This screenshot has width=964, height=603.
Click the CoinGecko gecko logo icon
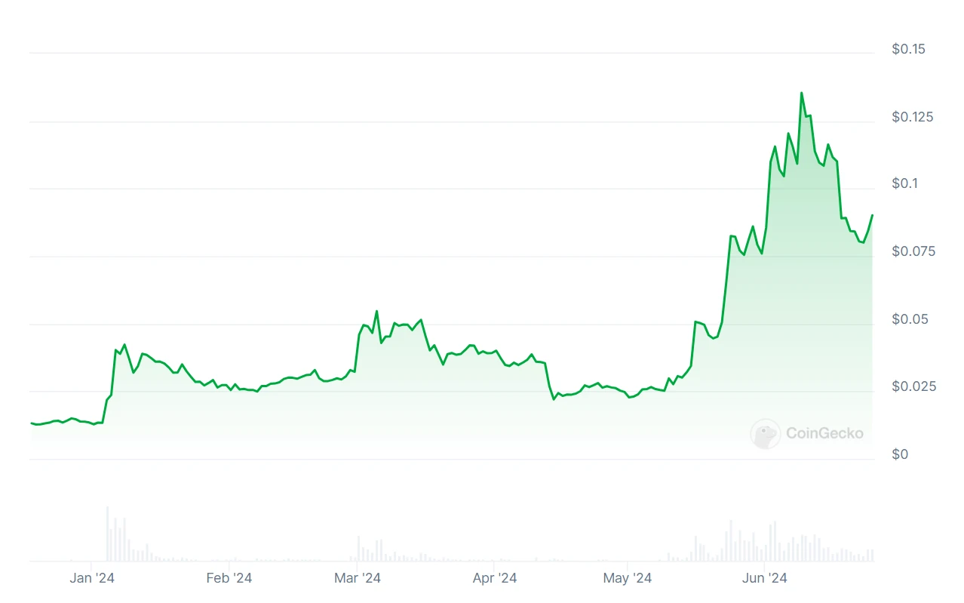click(x=765, y=434)
